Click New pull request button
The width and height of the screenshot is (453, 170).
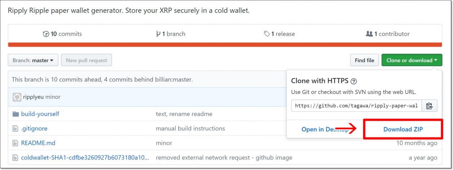click(86, 60)
